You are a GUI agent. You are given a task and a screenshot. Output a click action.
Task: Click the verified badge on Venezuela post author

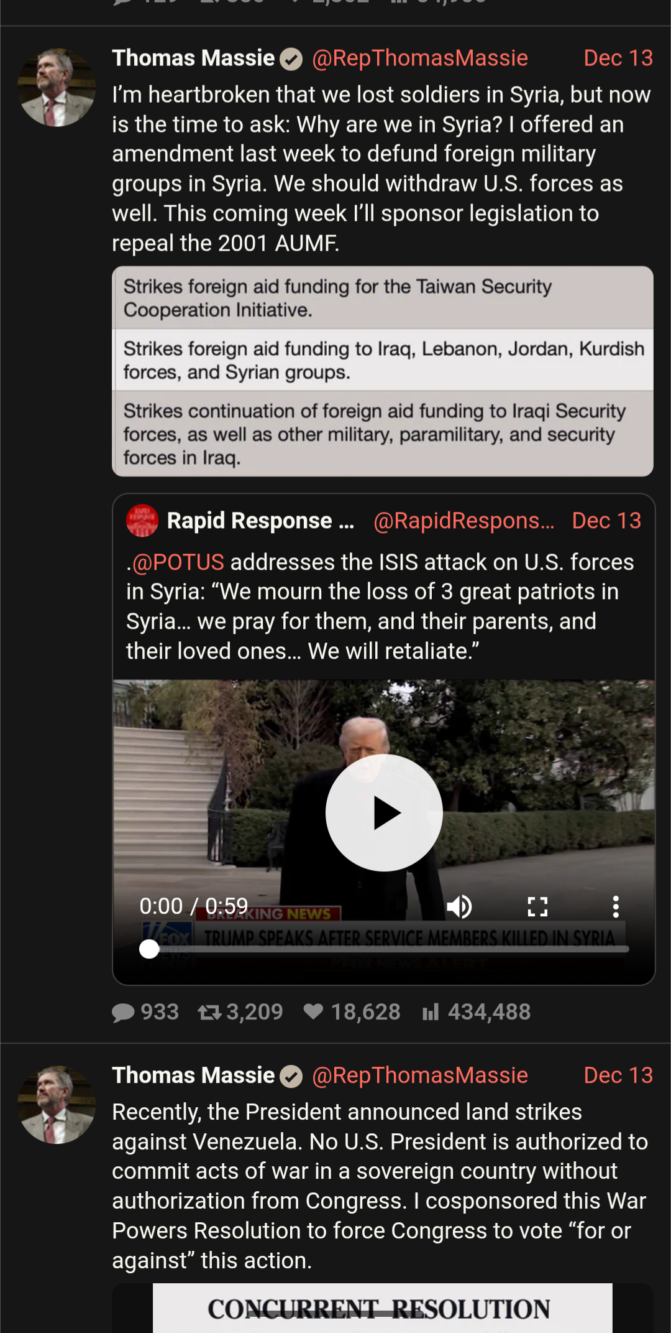(x=291, y=1076)
